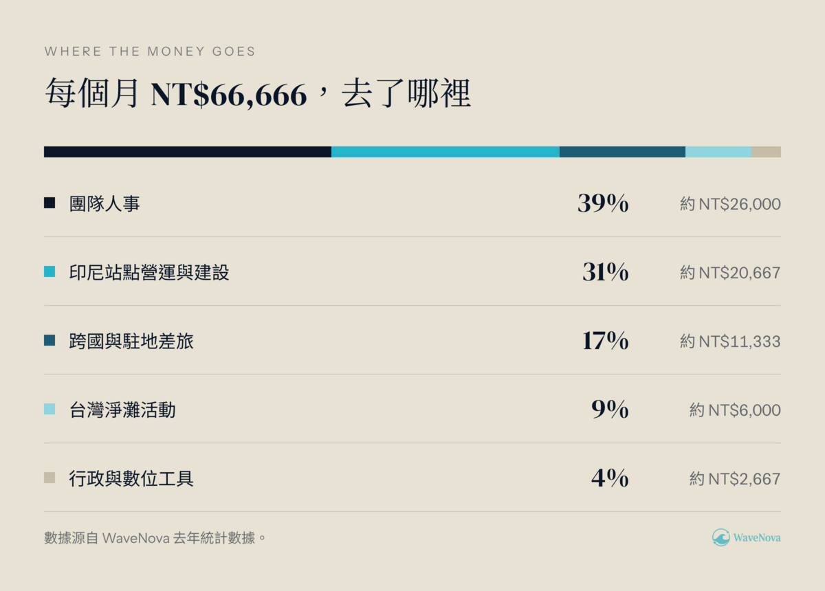Image resolution: width=825 pixels, height=591 pixels.
Task: Select the light blue bar segment
Action: [x=718, y=152]
